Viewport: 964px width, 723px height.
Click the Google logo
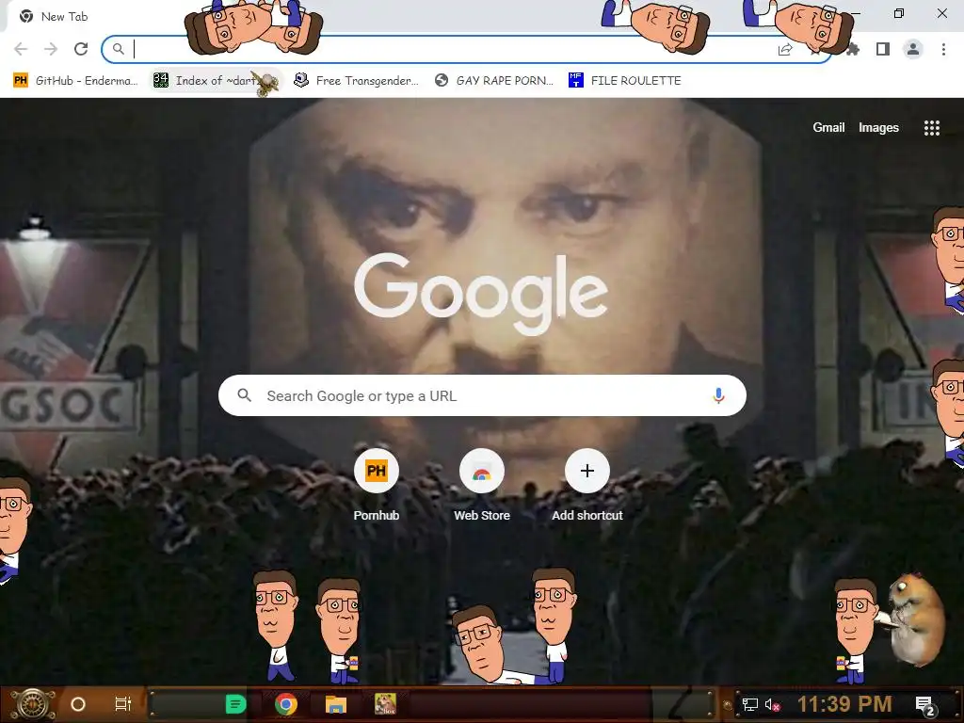point(481,294)
